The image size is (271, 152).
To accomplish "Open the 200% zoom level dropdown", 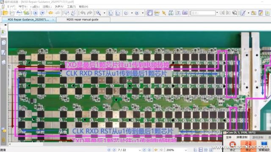I will (x=186, y=150).
